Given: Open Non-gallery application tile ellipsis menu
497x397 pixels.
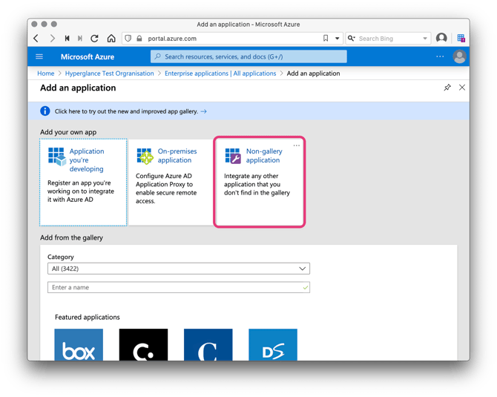Looking at the screenshot, I should point(297,145).
